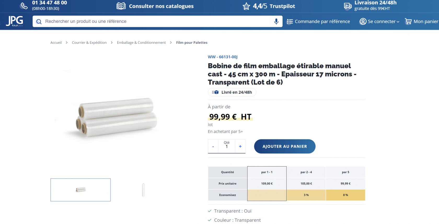Click the 8 % savings cell
The height and width of the screenshot is (224, 439).
(x=345, y=195)
